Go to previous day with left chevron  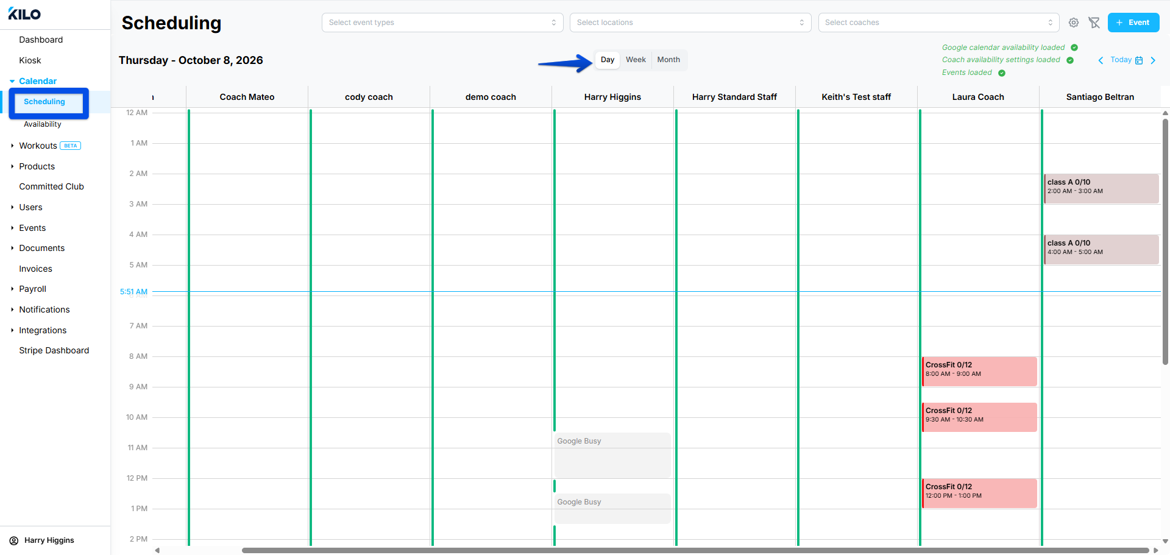click(1101, 60)
